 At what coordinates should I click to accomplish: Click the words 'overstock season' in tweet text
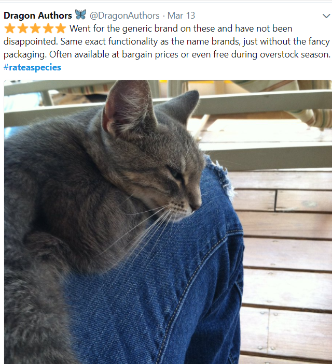(294, 54)
